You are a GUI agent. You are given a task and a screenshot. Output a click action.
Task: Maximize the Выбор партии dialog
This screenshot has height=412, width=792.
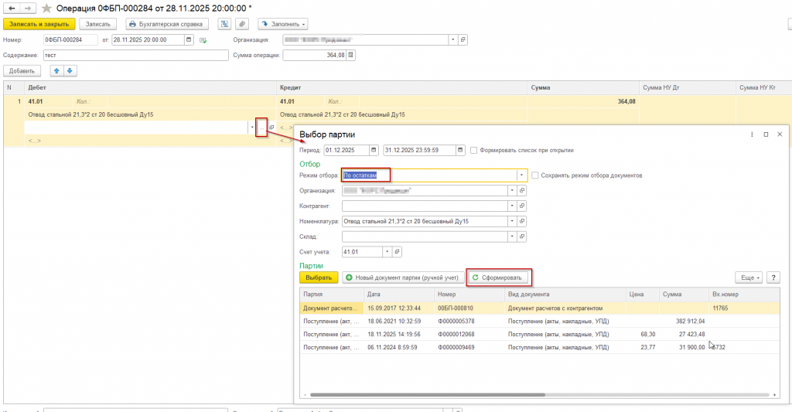pyautogui.click(x=766, y=134)
